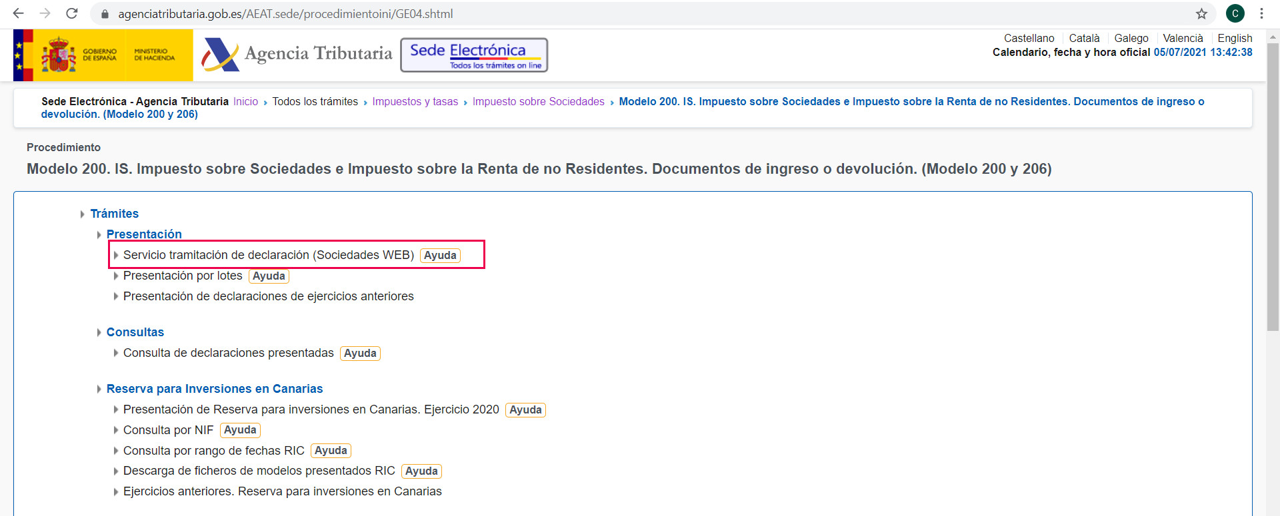
Task: Click the Agencia Tributaria logo
Action: 297,54
